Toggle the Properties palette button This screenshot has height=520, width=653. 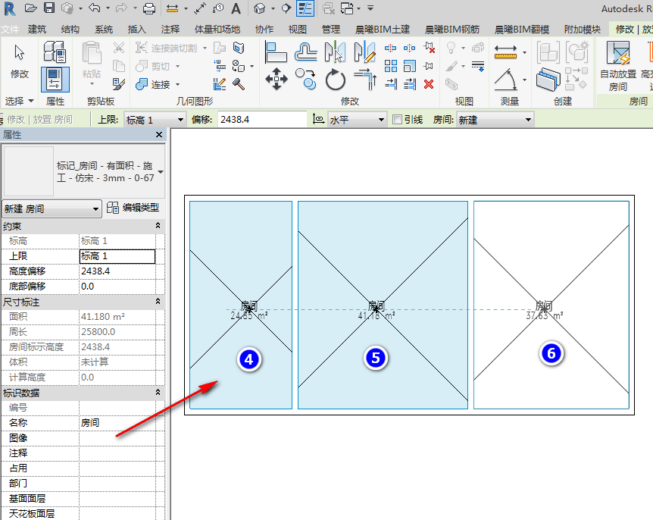(x=55, y=79)
